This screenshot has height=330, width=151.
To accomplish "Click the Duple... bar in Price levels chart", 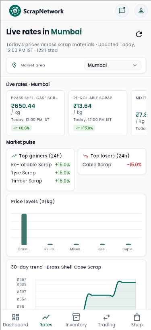I will tap(128, 244).
